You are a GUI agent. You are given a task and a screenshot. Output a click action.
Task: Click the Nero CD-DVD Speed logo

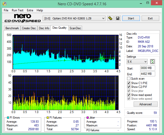[23, 18]
